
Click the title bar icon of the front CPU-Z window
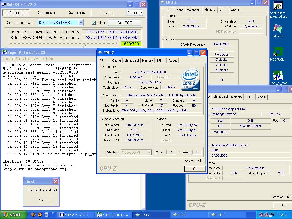[100, 53]
